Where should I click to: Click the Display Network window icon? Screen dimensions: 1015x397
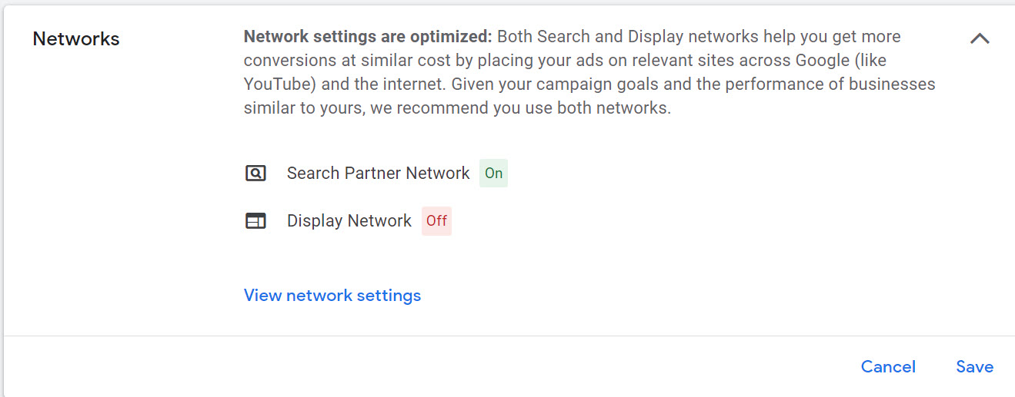[255, 221]
